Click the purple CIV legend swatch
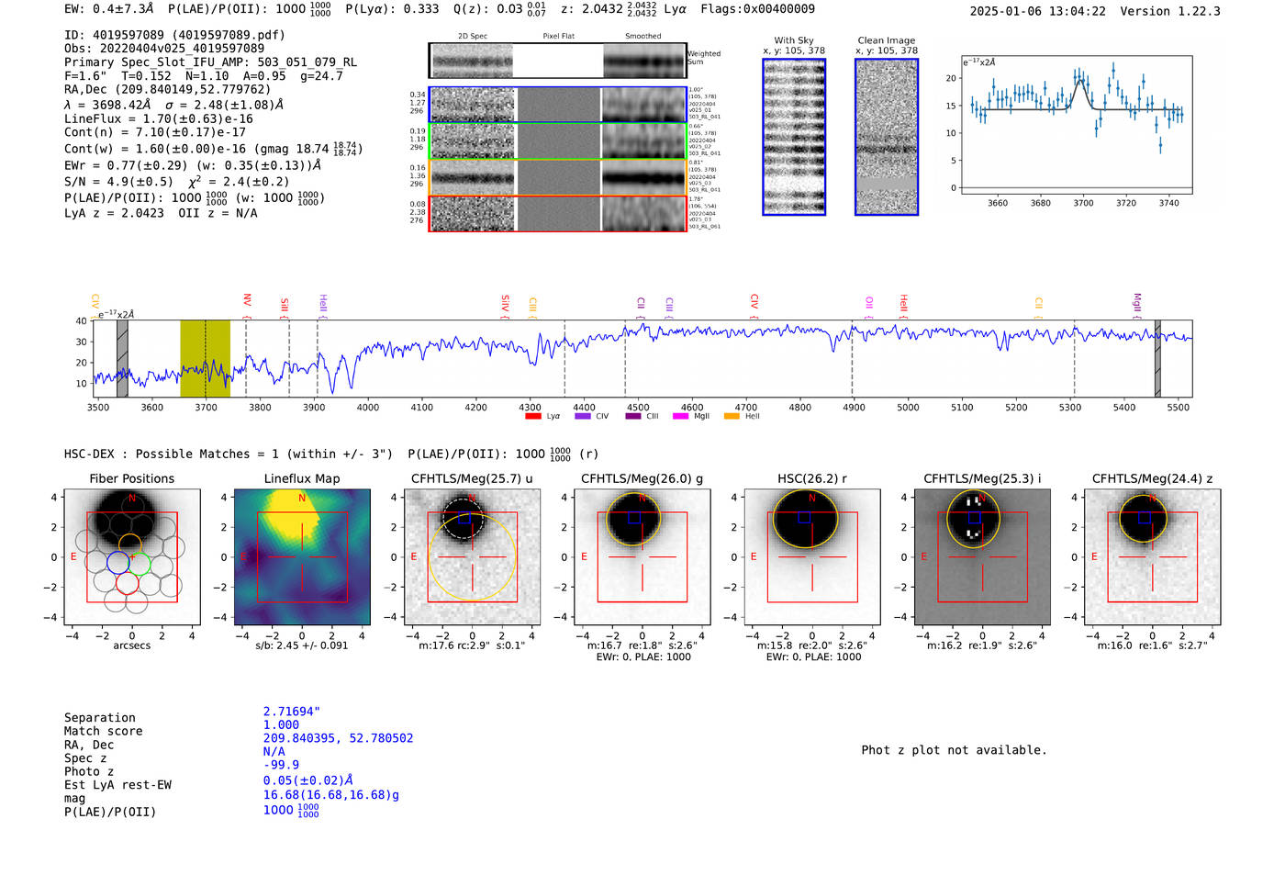Viewport: 1285px width, 875px height. [582, 417]
